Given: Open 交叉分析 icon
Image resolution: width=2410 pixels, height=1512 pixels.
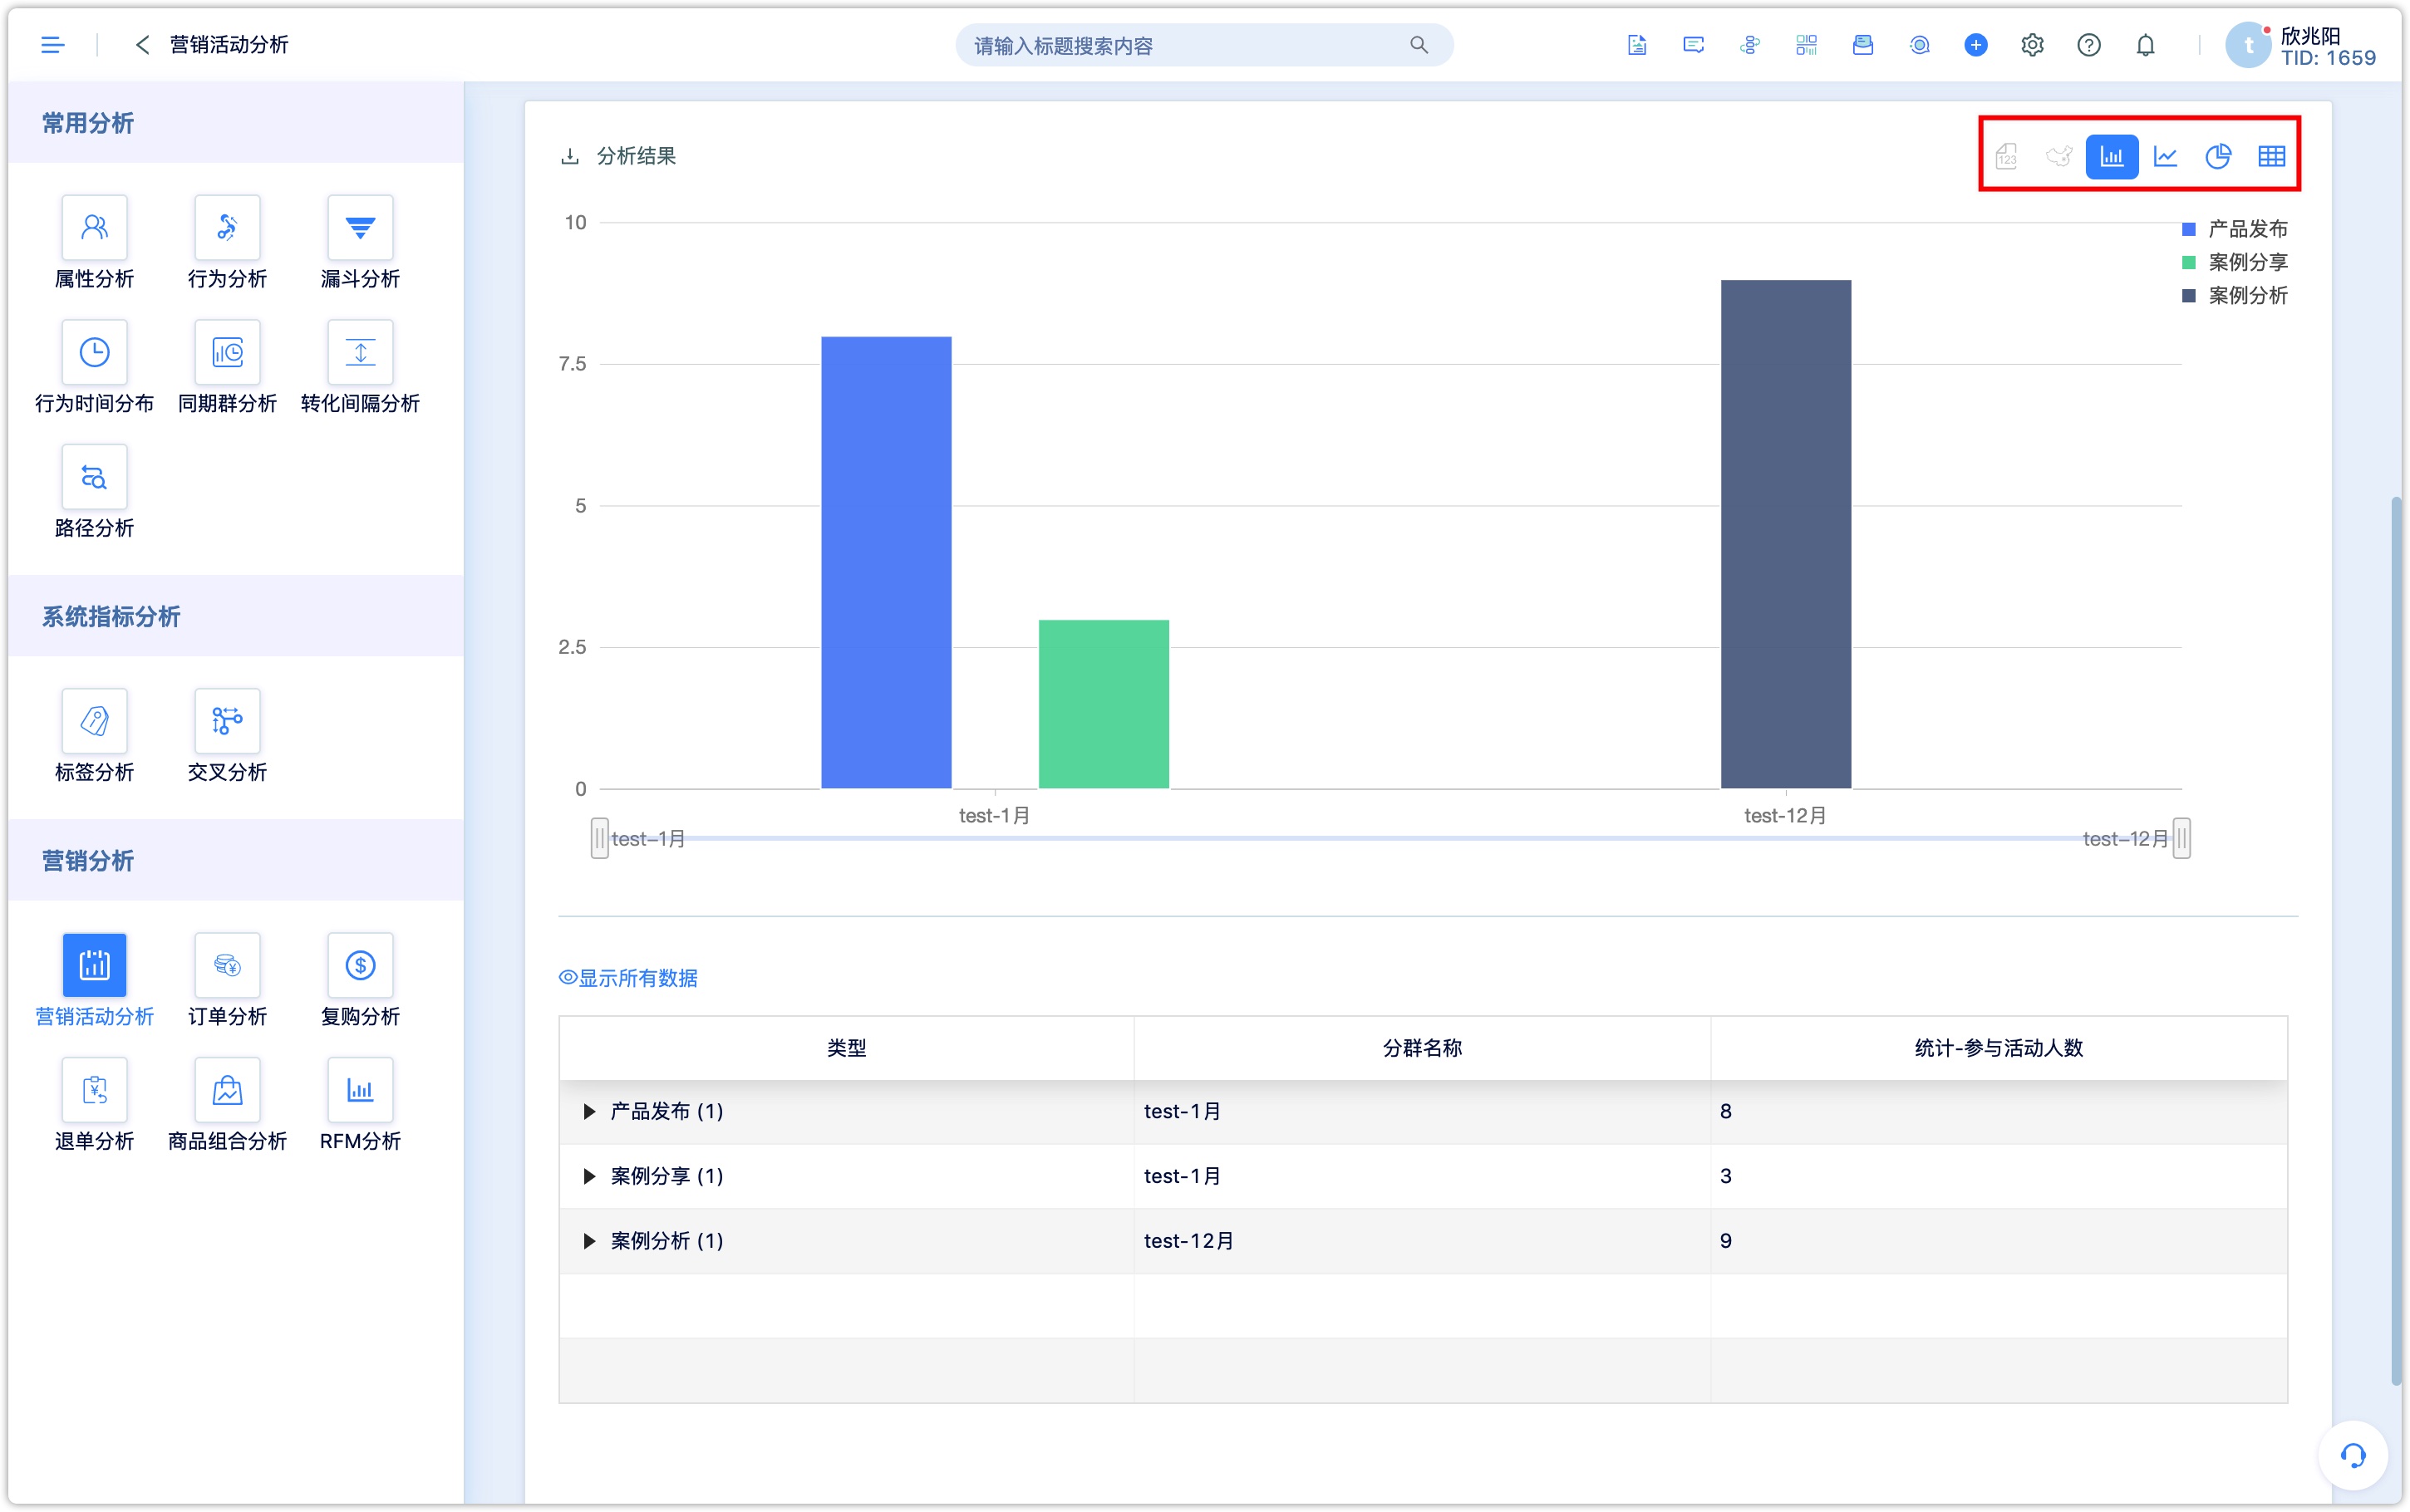Looking at the screenshot, I should [x=227, y=721].
